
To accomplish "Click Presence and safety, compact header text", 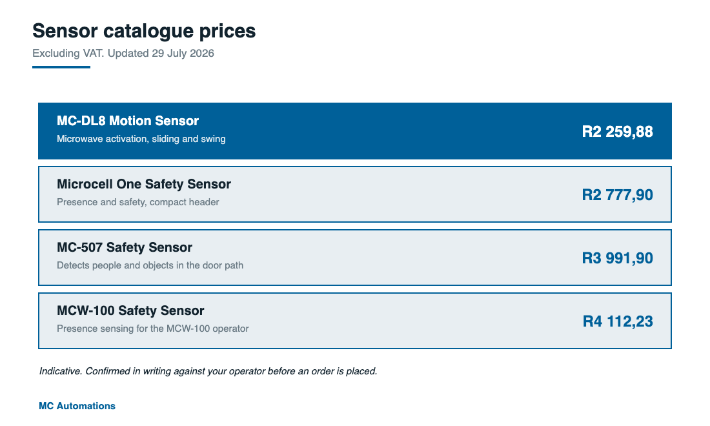I will pos(138,203).
